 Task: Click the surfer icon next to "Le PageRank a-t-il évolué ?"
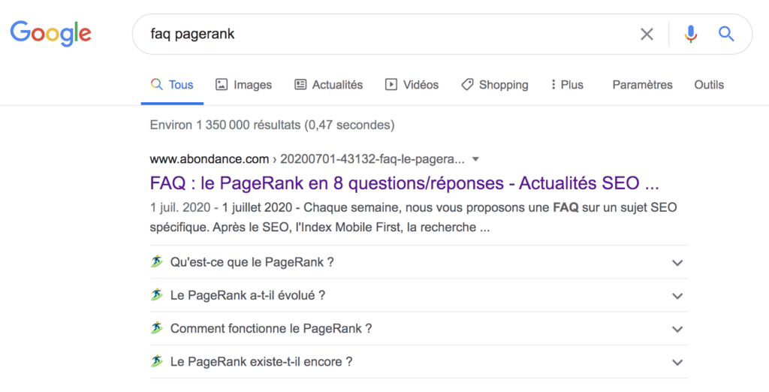click(x=156, y=295)
